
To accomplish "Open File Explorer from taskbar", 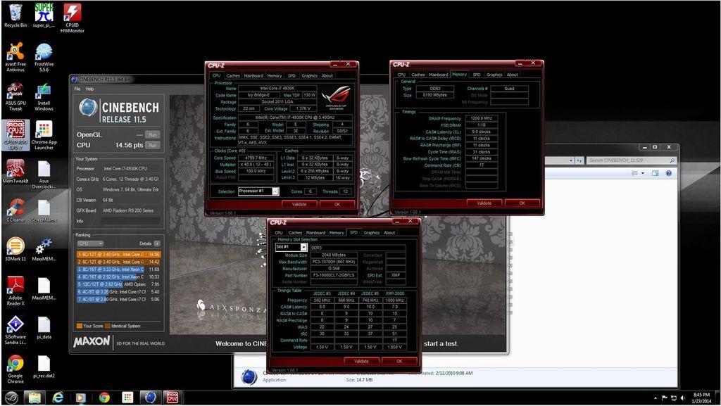I will click(35, 398).
